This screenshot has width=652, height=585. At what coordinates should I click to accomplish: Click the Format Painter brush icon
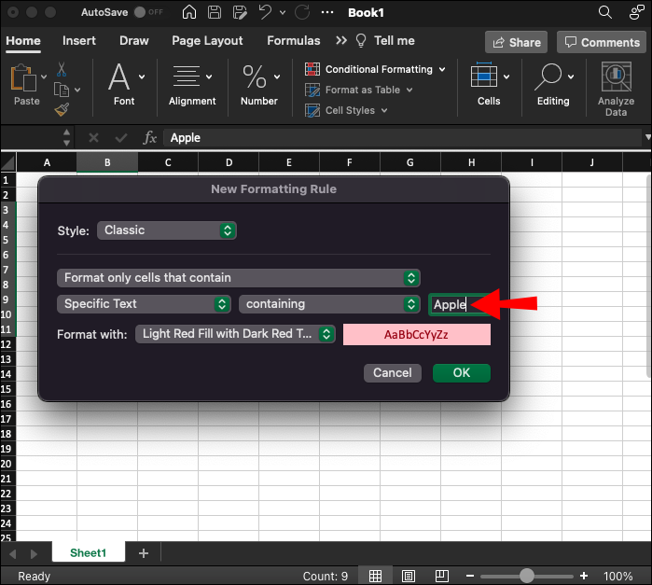click(x=62, y=110)
